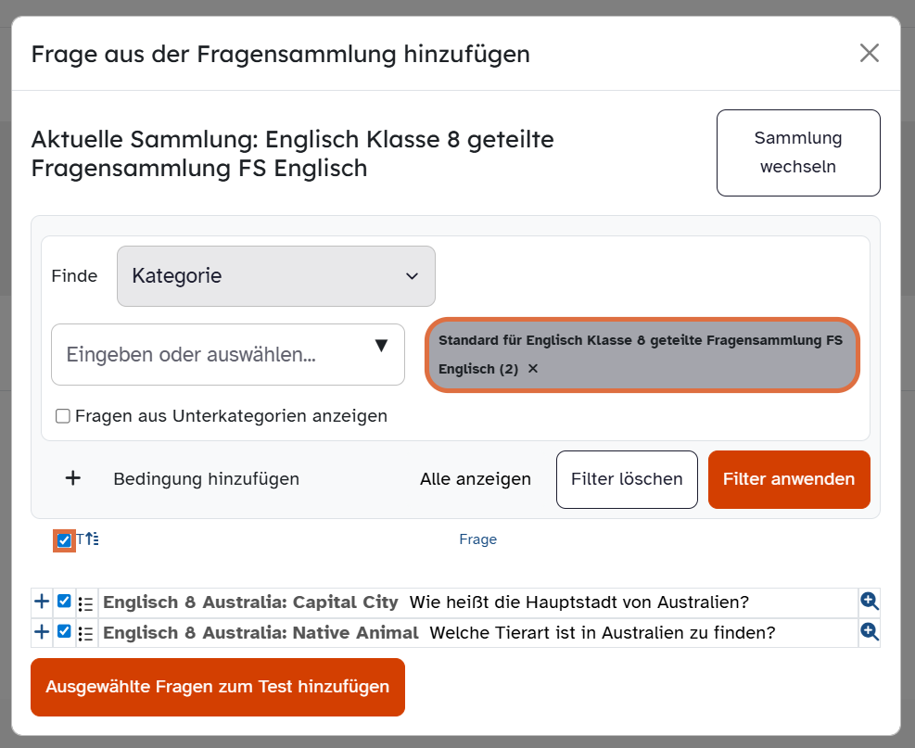Click multiple-choice type icon for Native Animal

[86, 634]
